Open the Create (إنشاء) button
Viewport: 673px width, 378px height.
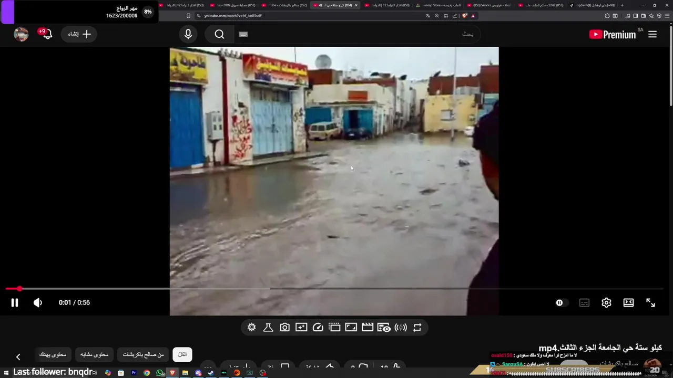[79, 34]
